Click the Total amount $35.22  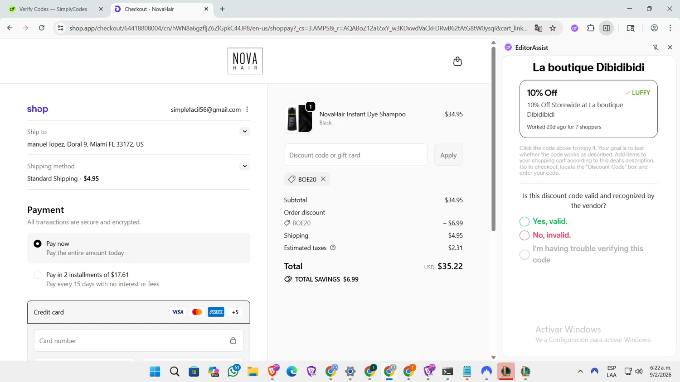(450, 266)
